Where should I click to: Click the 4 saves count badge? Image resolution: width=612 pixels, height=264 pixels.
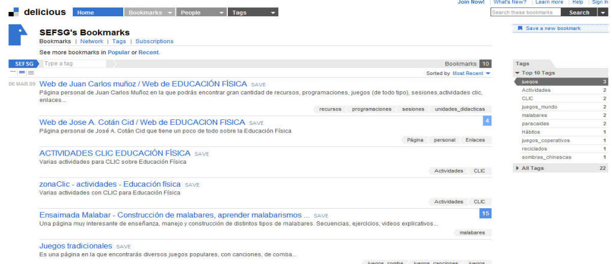[487, 121]
